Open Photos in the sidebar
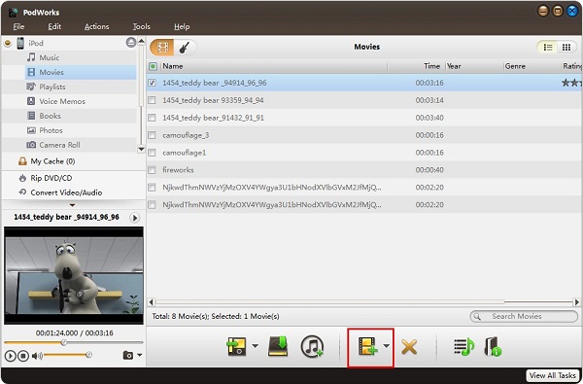The image size is (583, 384). 51,130
